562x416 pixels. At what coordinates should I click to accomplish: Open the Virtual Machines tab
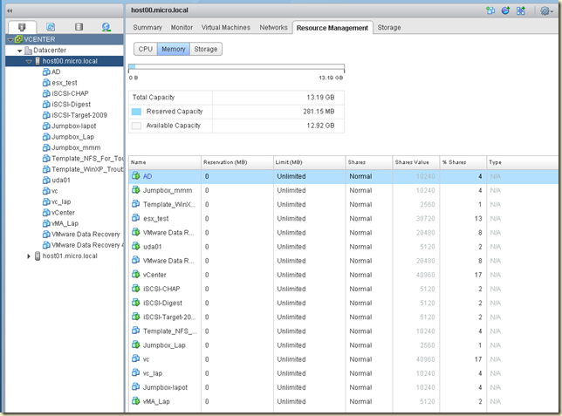tap(225, 28)
